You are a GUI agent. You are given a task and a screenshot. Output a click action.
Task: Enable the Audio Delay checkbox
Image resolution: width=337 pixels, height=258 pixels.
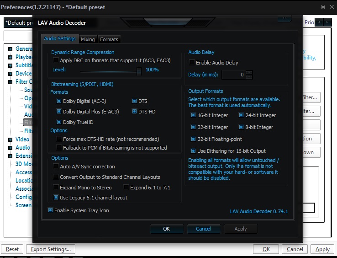tap(191, 63)
